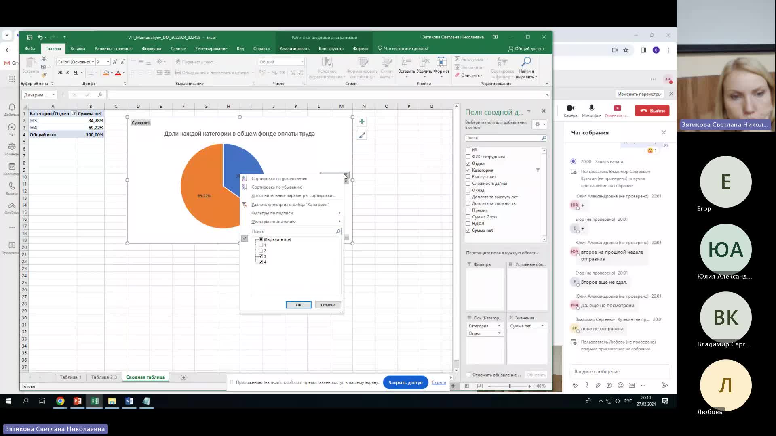Open Chrome from the taskbar
Screen dimensions: 776x436
tap(60, 401)
